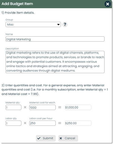This screenshot has width=114, height=145.
Task: Click the Material cost for each field
Action: [x=42, y=107]
